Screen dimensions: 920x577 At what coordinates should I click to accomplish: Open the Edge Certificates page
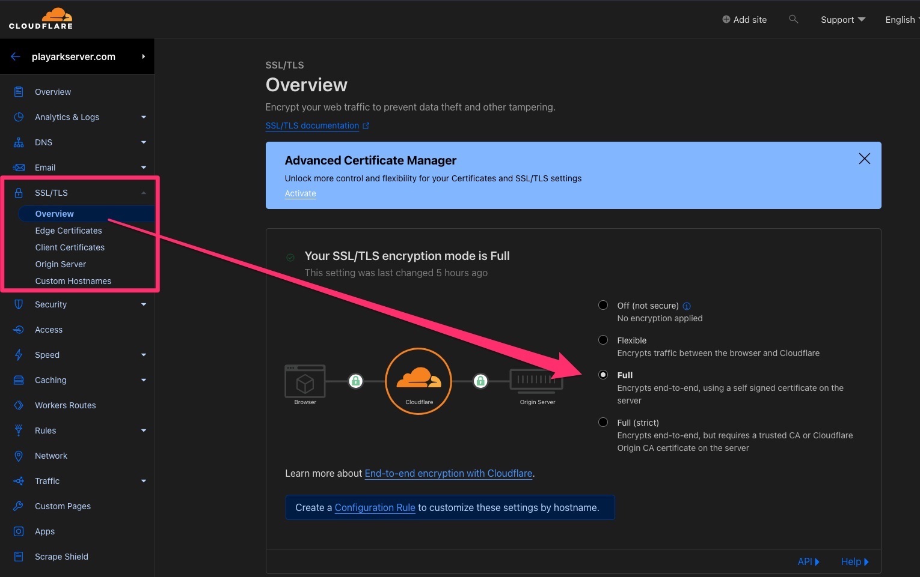68,231
